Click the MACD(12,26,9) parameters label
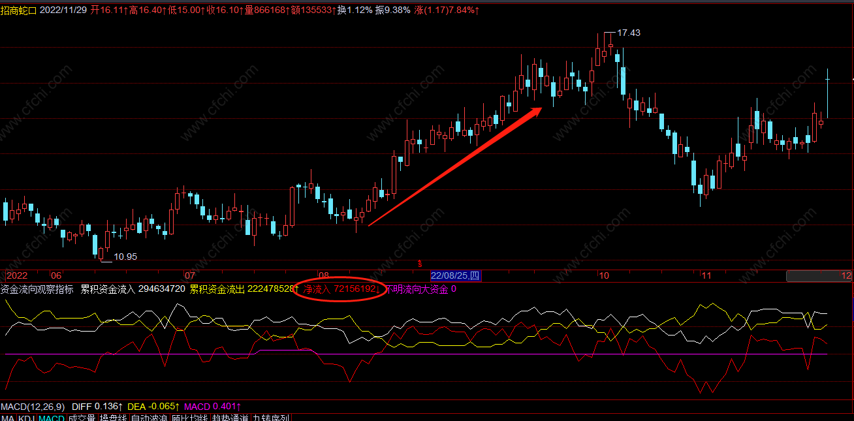Image resolution: width=854 pixels, height=421 pixels. tap(32, 406)
